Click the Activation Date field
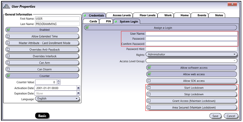Viewport: 243px width, 122px height. click(56, 88)
